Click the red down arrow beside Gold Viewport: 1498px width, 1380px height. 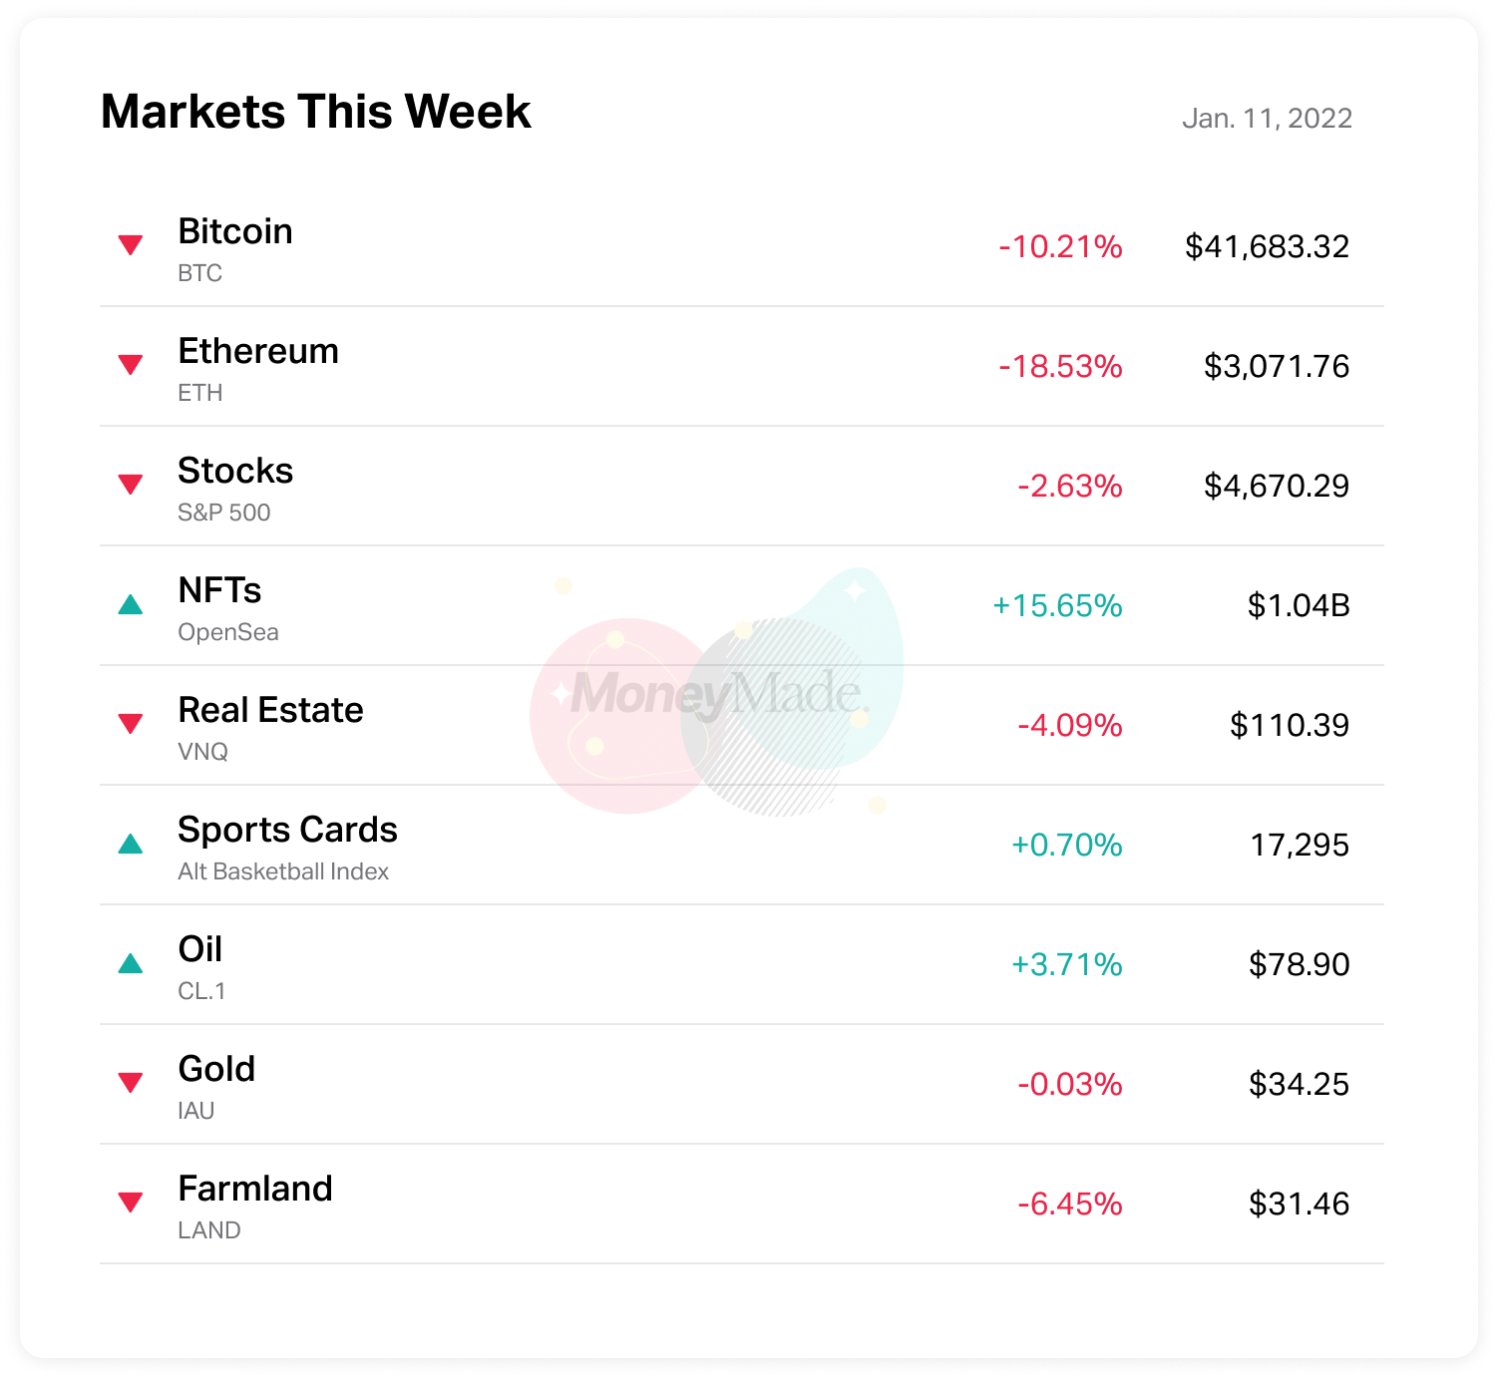[x=131, y=1082]
